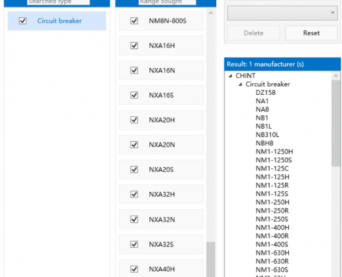Uncheck the NXA20N checkbox

click(134, 145)
